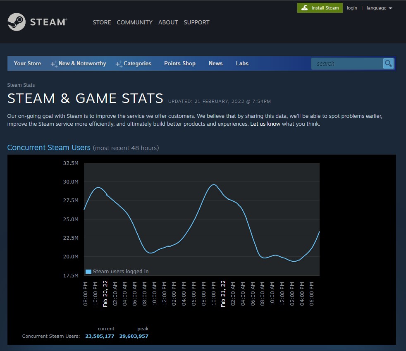Click the Steam Stats breadcrumb link

click(21, 85)
